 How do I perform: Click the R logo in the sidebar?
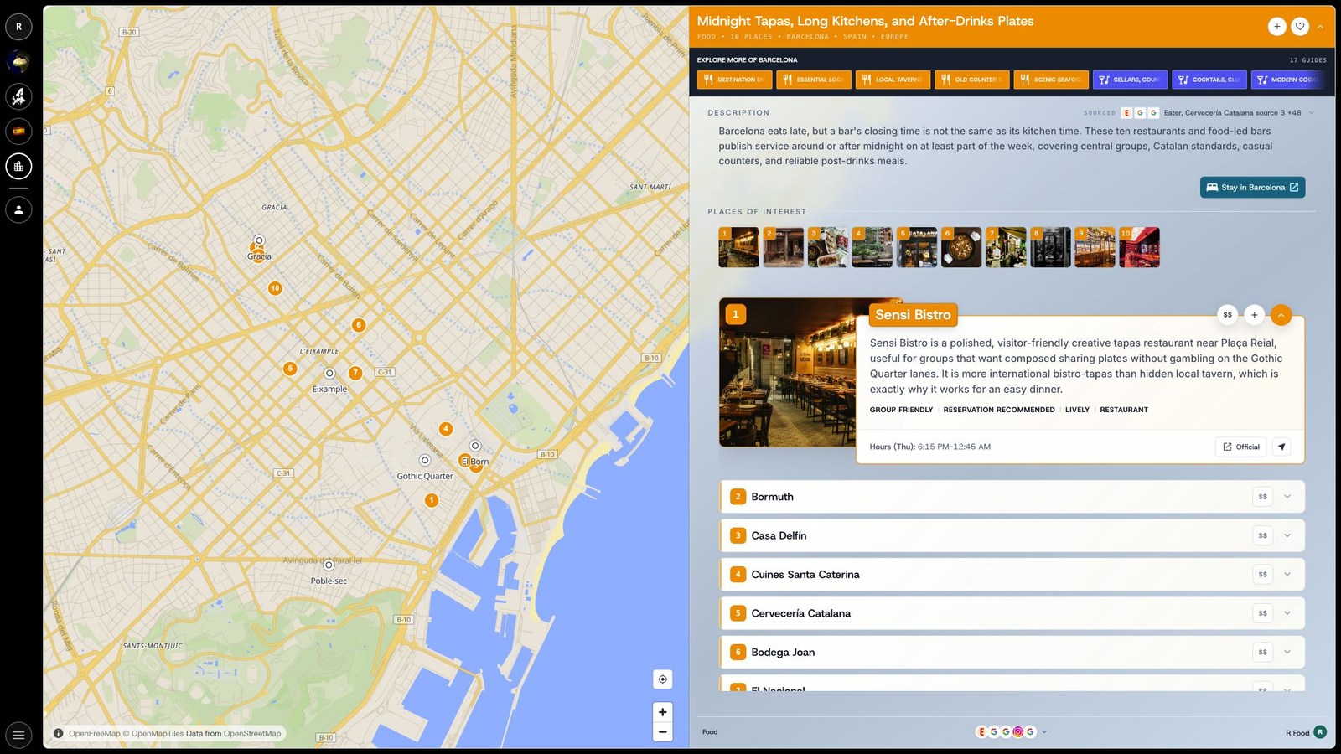[18, 27]
